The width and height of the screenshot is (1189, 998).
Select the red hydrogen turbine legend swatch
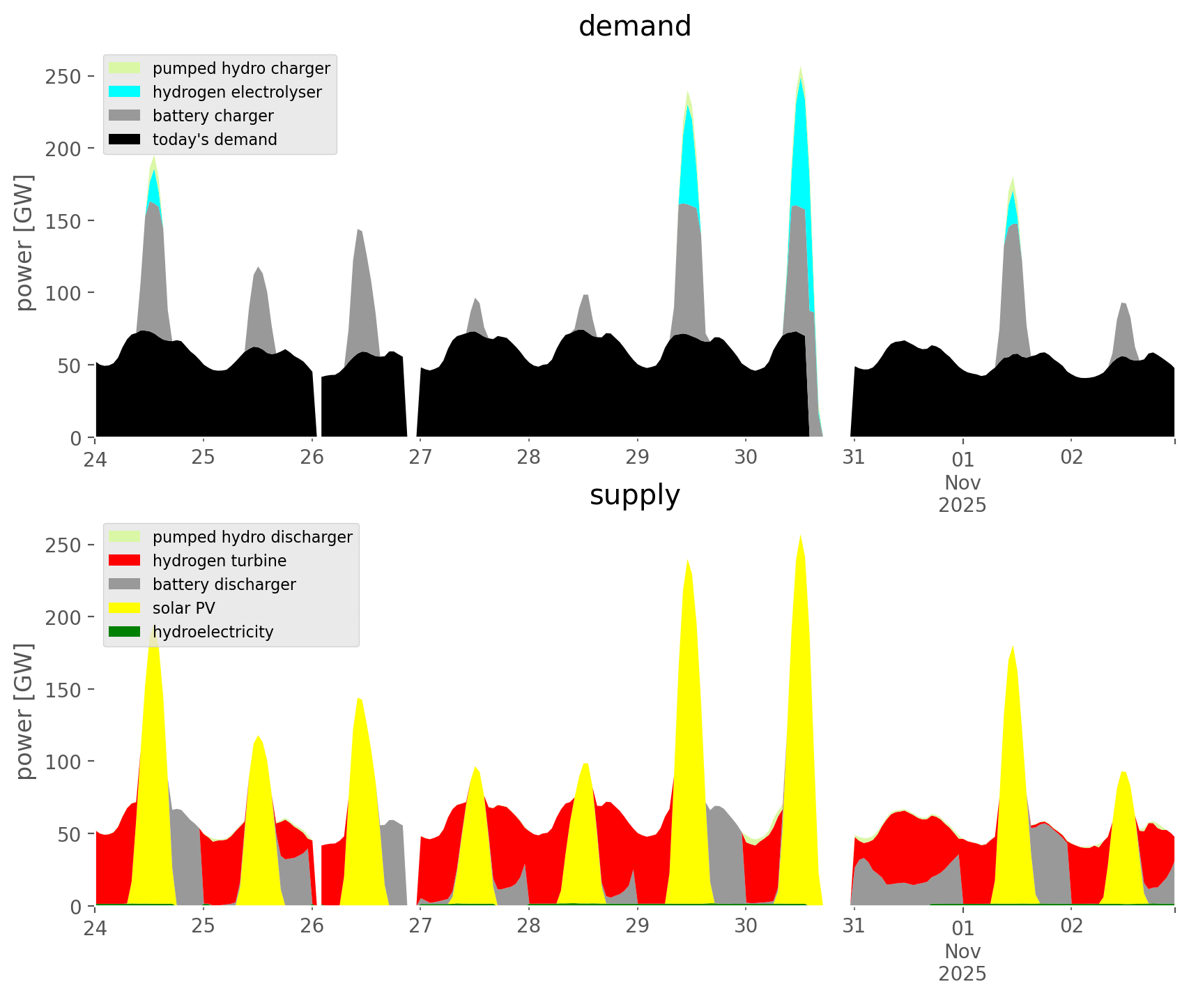(x=125, y=561)
